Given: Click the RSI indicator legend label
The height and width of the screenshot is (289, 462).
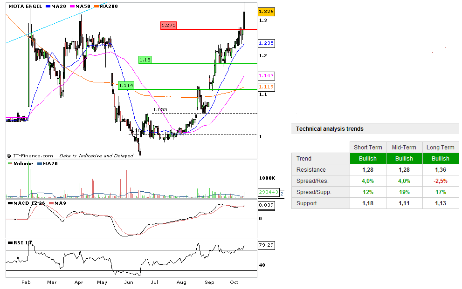Looking at the screenshot, I should coord(22,243).
